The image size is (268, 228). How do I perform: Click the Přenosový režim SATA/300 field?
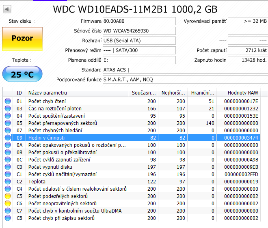[139, 50]
